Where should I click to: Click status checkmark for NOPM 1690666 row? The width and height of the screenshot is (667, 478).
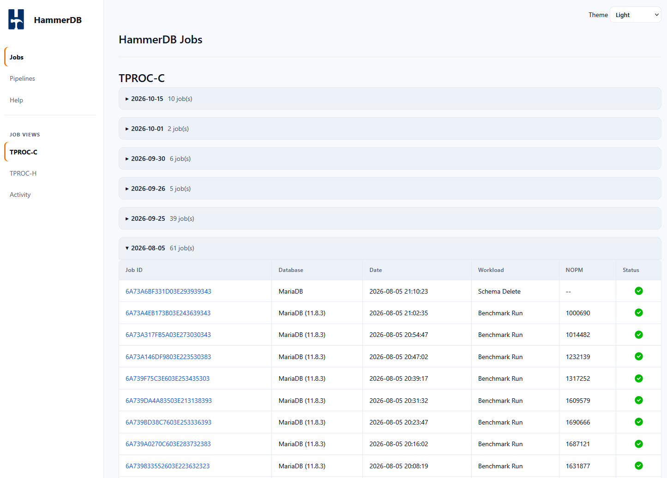[x=639, y=422]
